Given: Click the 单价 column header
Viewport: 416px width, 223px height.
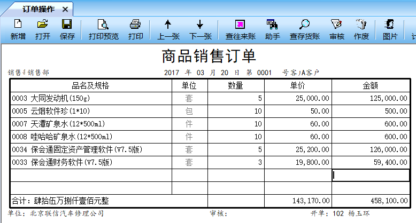Looking at the screenshot, I should tap(298, 85).
